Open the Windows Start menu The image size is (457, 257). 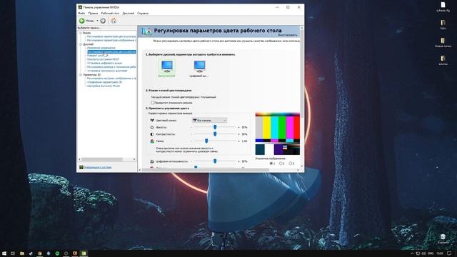coord(4,253)
